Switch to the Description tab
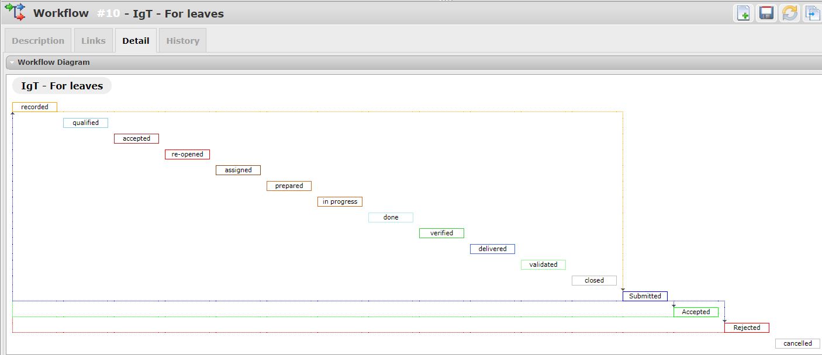The width and height of the screenshot is (822, 355). [38, 41]
